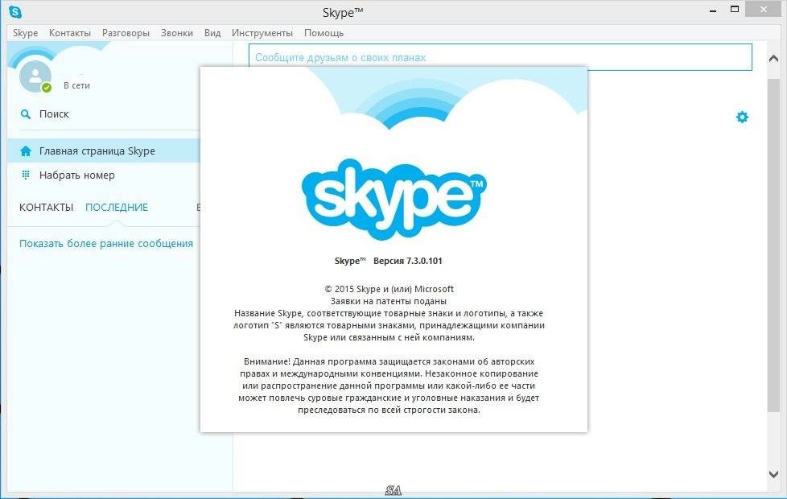787x499 pixels.
Task: Click the Поиск search field
Action: pyautogui.click(x=109, y=114)
